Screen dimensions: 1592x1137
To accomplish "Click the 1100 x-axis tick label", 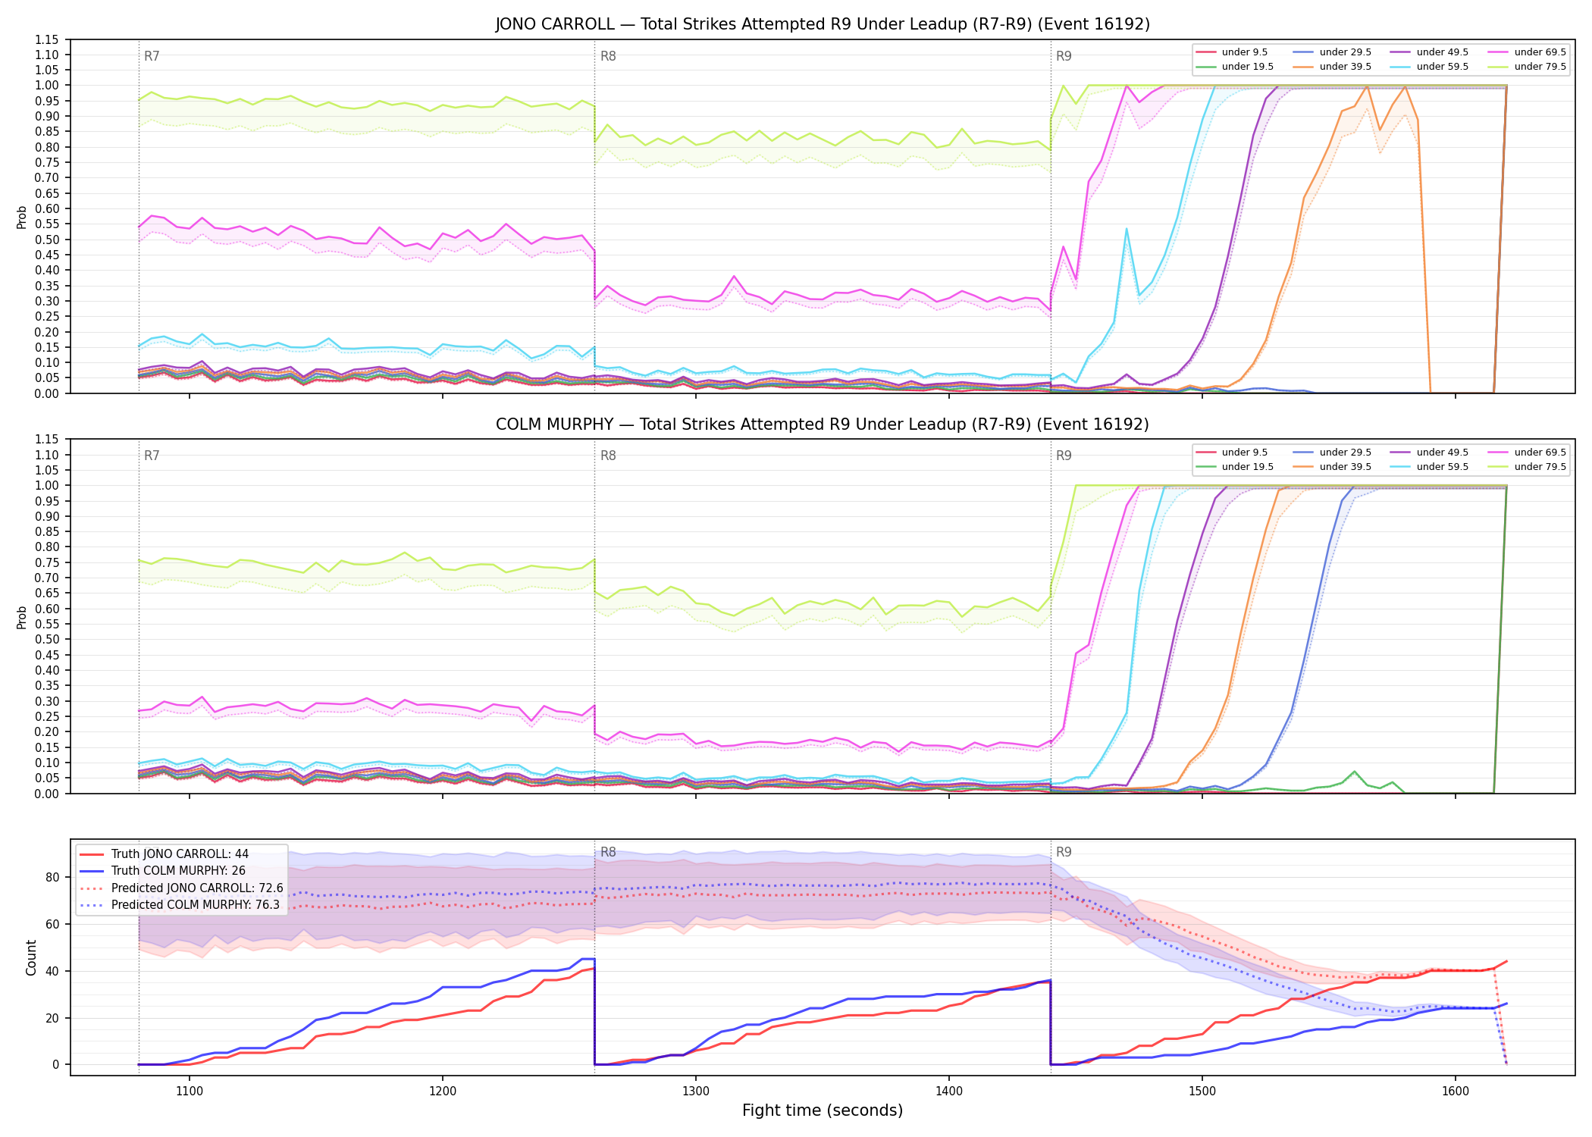I will pyautogui.click(x=190, y=1092).
